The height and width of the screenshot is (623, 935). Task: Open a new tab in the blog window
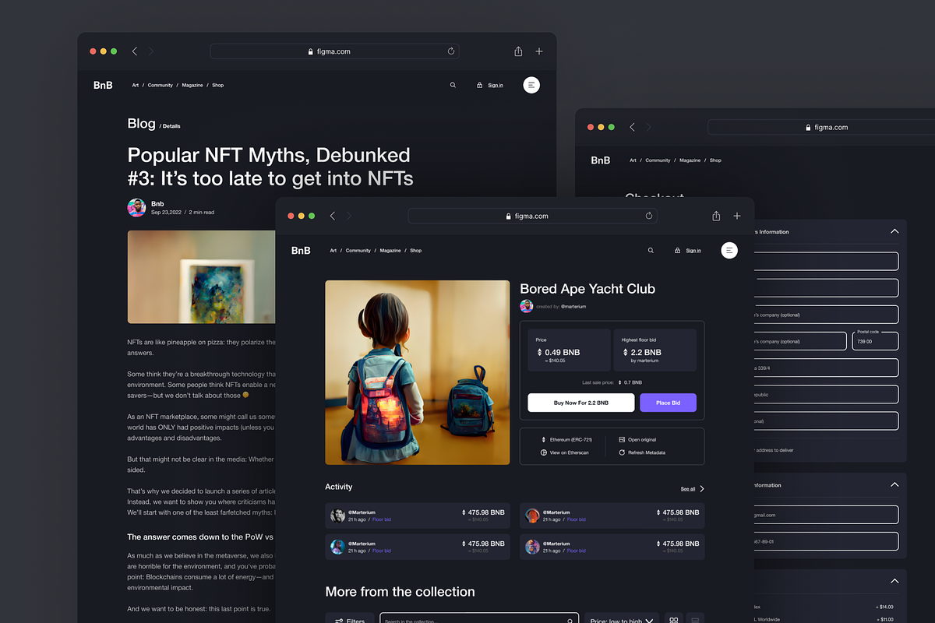[x=539, y=51]
